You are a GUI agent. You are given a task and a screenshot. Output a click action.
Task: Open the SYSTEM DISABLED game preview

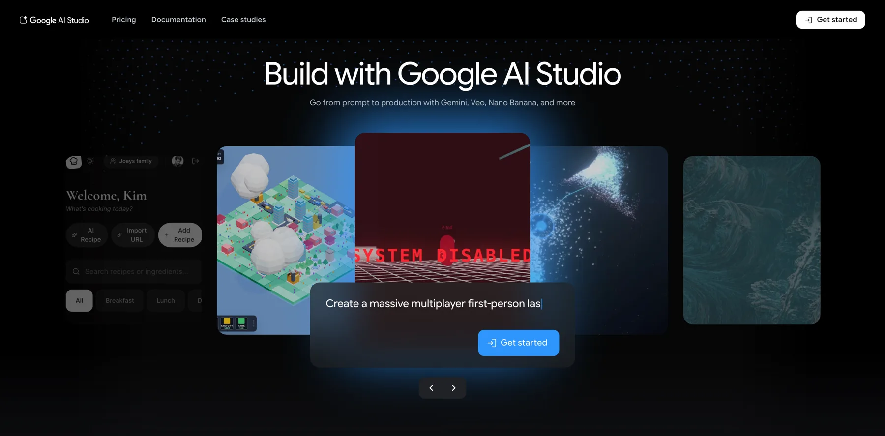[x=442, y=207]
